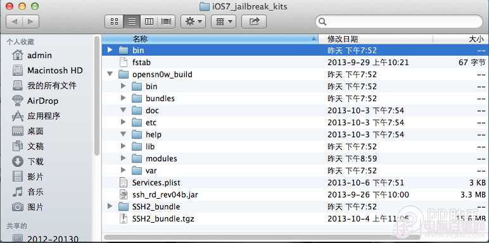Switch to Cover Flow view
Screen dimensions: 489x243
click(x=167, y=22)
